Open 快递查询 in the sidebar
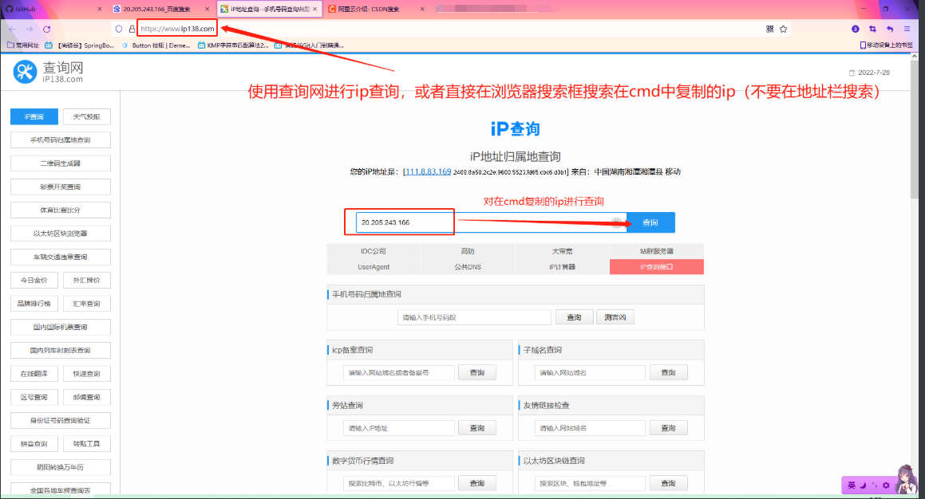This screenshot has width=925, height=499. [x=87, y=374]
